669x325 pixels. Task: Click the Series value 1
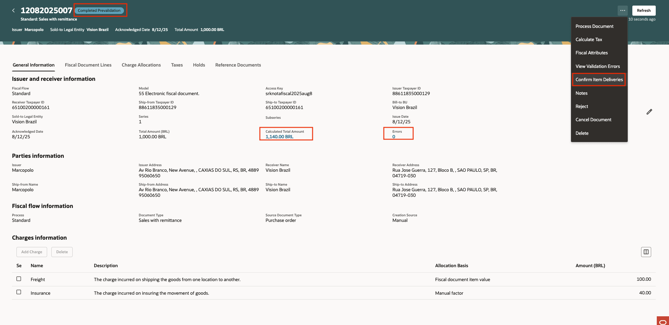coord(140,122)
